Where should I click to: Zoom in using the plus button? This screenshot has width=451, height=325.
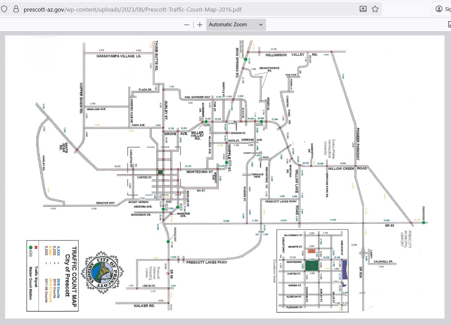pyautogui.click(x=200, y=25)
